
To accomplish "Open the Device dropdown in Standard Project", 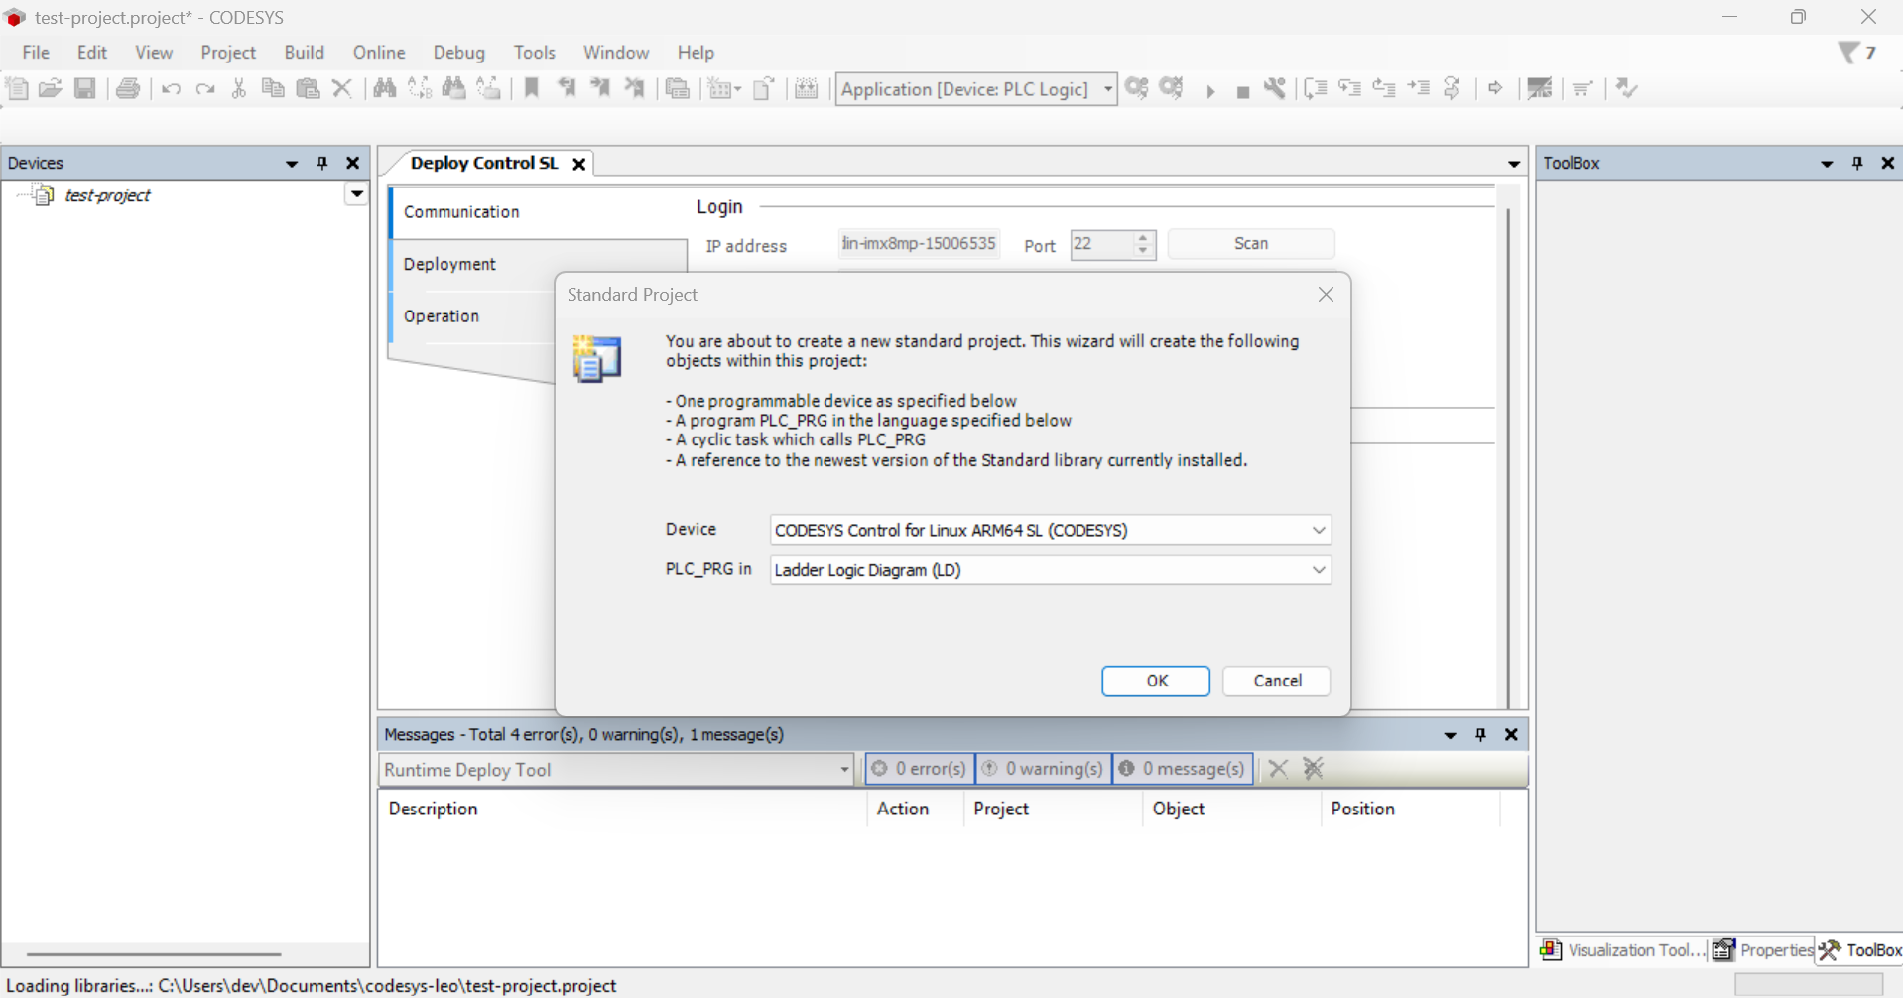I will [1318, 531].
